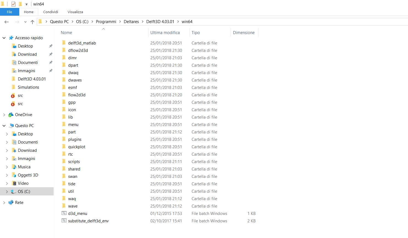Select the scripts folder name
The width and height of the screenshot is (408, 238).
tap(74, 162)
